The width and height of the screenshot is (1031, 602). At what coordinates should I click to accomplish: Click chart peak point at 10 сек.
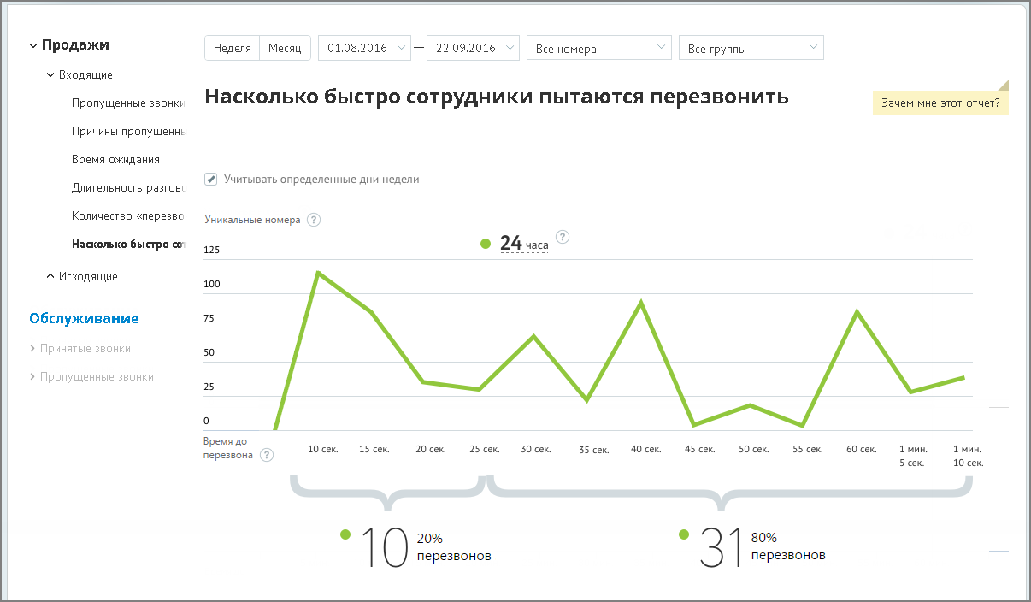point(318,273)
